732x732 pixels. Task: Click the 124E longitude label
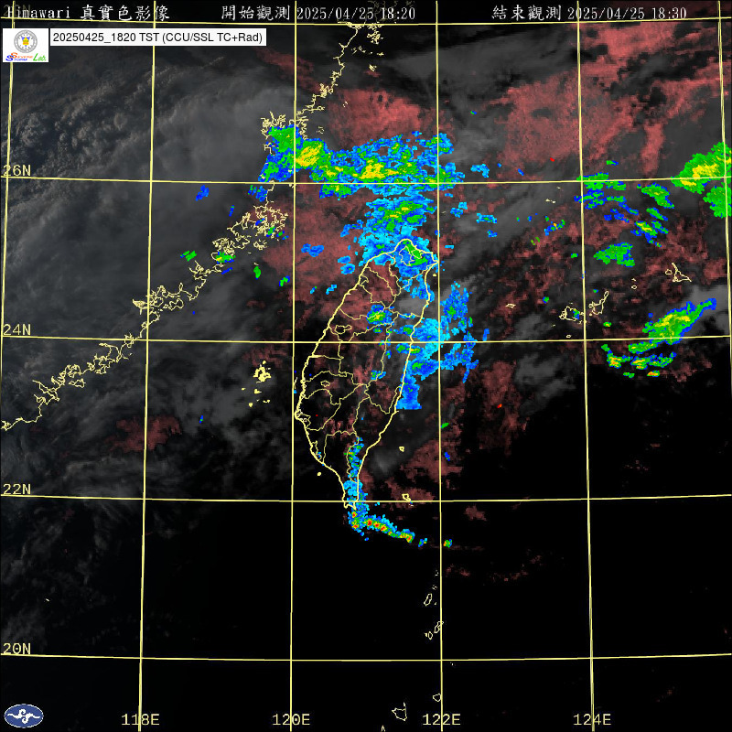[x=592, y=719]
